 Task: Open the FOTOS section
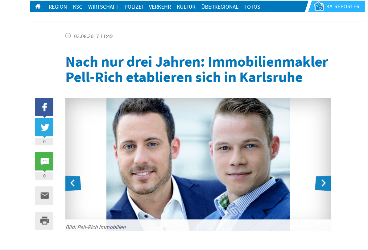click(252, 7)
